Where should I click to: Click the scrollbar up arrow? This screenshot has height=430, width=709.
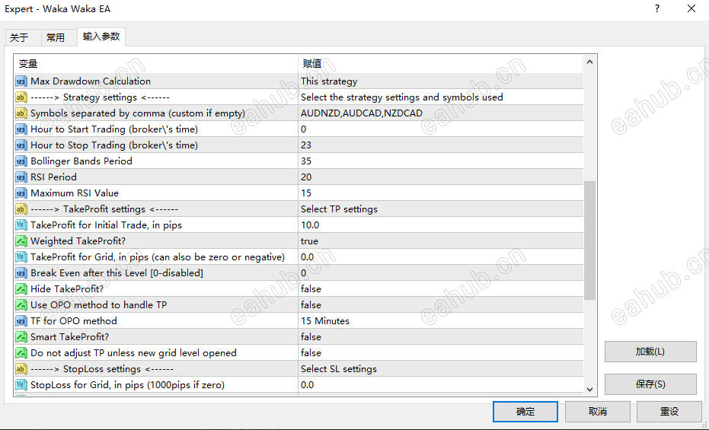[x=589, y=62]
